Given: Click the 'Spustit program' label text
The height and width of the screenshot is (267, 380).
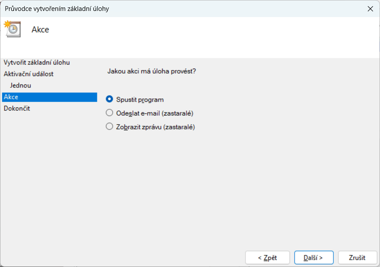Looking at the screenshot, I should (x=140, y=100).
